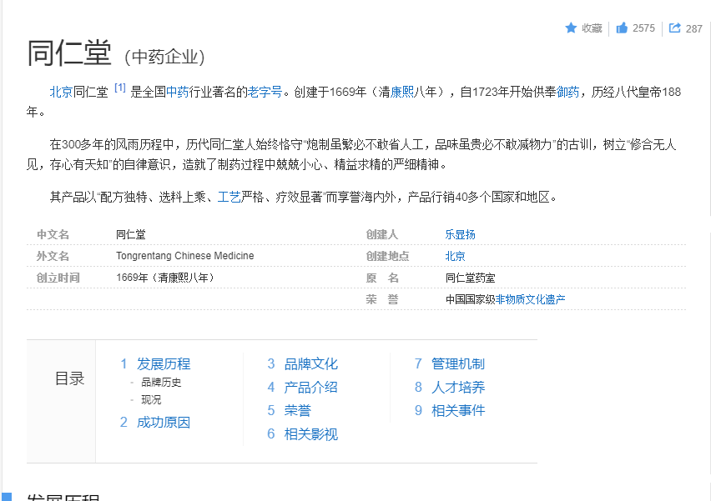The height and width of the screenshot is (501, 711).
Task: Open 非物质文化遗产 link in honors row
Action: coord(530,299)
